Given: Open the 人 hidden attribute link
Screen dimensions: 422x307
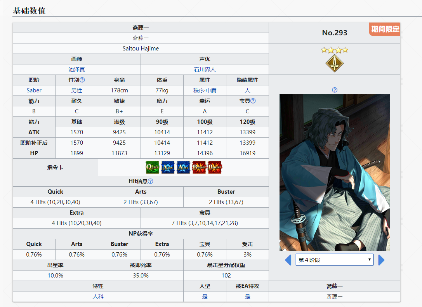Looking at the screenshot, I should click(247, 90).
